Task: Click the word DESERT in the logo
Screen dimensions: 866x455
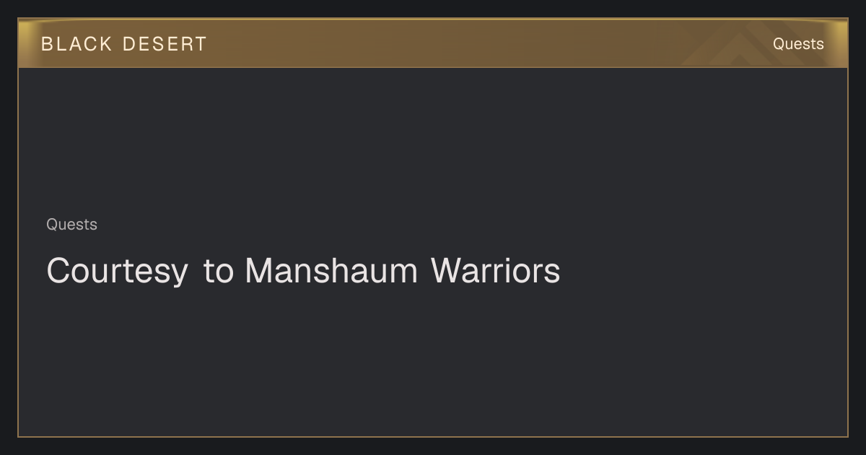Action: point(165,44)
